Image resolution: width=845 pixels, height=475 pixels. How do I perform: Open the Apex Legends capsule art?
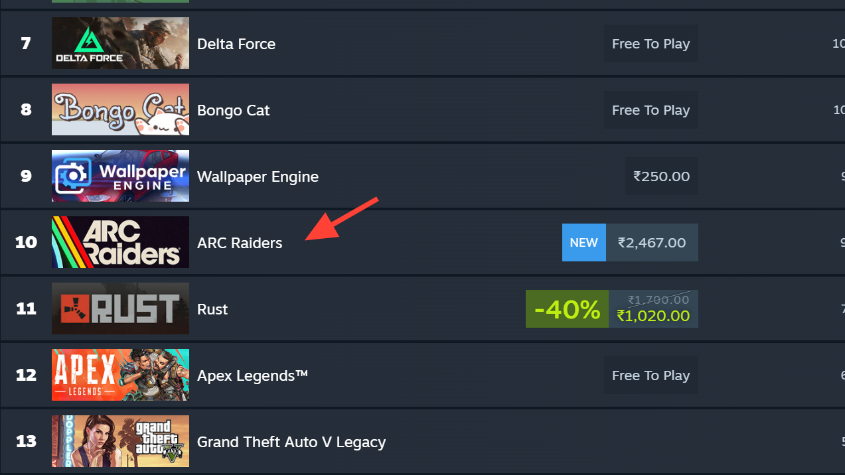[120, 375]
